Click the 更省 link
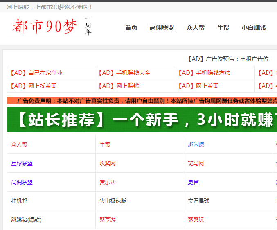The image size is (277, 230). pos(193,182)
